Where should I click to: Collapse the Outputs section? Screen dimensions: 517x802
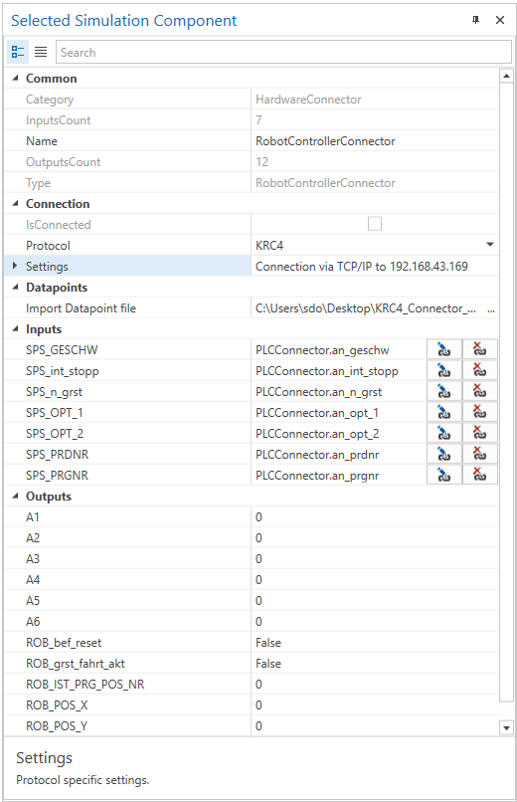(x=15, y=497)
